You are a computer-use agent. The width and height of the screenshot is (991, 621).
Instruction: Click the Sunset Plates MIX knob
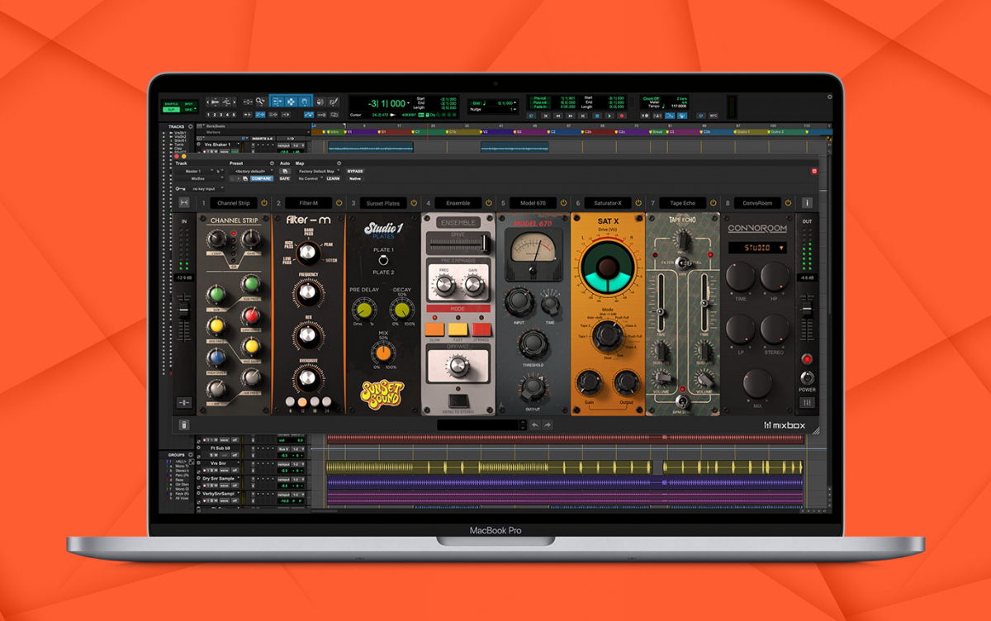point(382,353)
